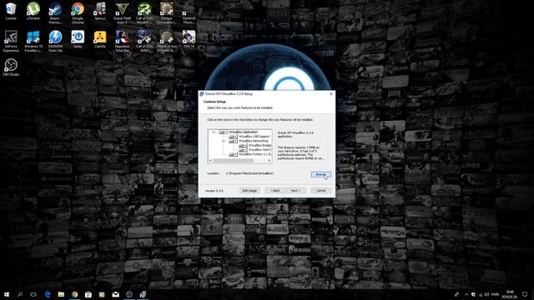Click the Disk Usage button
534x300 pixels.
tap(249, 191)
